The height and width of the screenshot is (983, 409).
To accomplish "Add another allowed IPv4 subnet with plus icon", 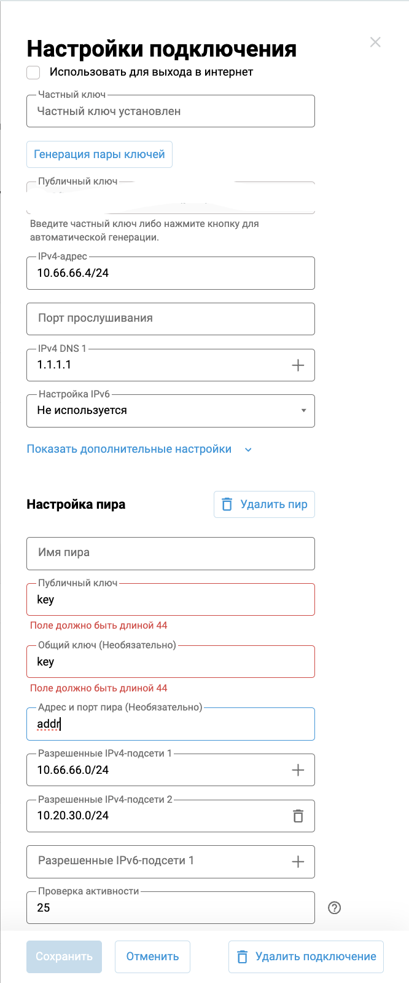I will point(298,770).
